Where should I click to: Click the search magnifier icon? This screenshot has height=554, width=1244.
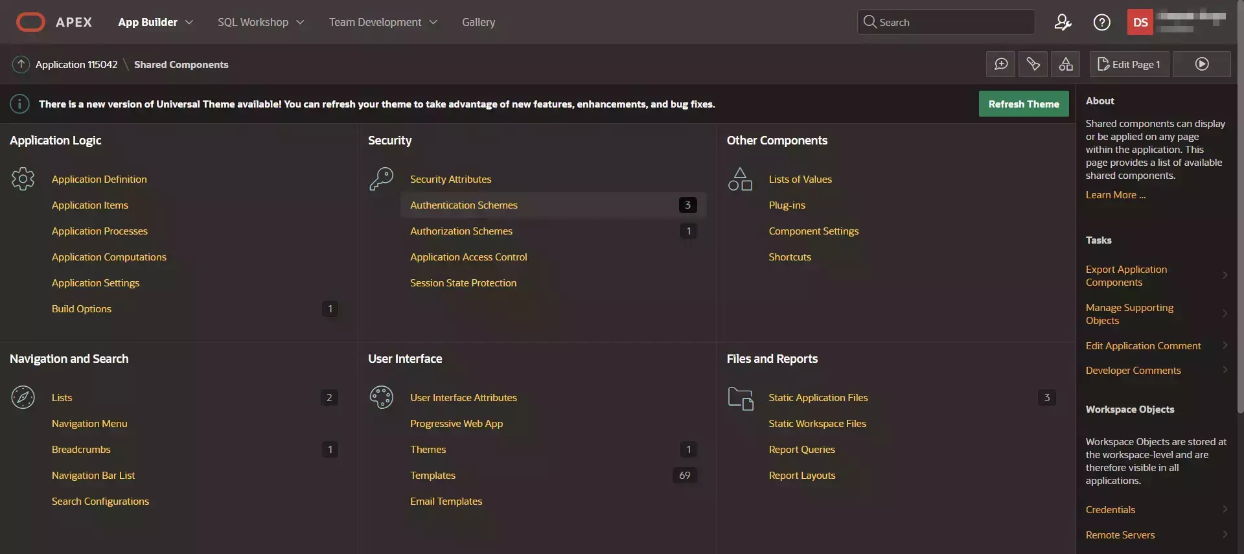[870, 21]
